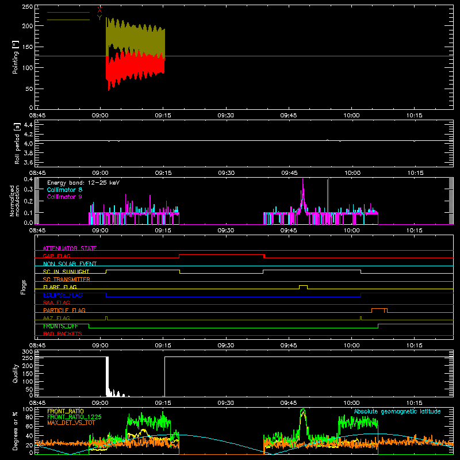
Task: Select the Normalized modulation axis title
Action: [14, 201]
